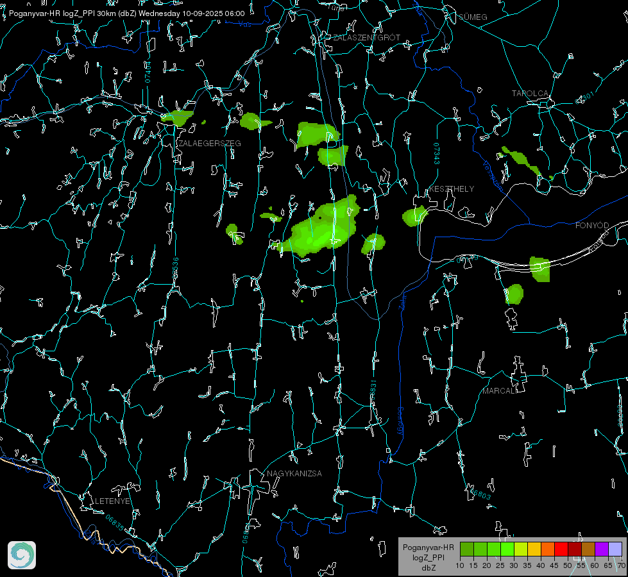Click the 'Somogy' county border label

[400, 421]
